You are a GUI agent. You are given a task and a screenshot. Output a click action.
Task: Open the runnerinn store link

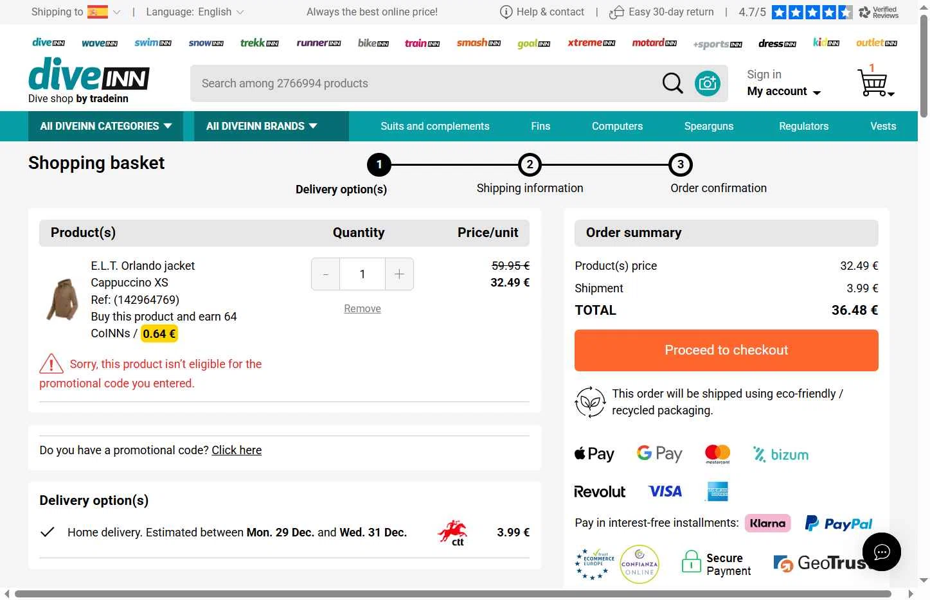pyautogui.click(x=319, y=43)
